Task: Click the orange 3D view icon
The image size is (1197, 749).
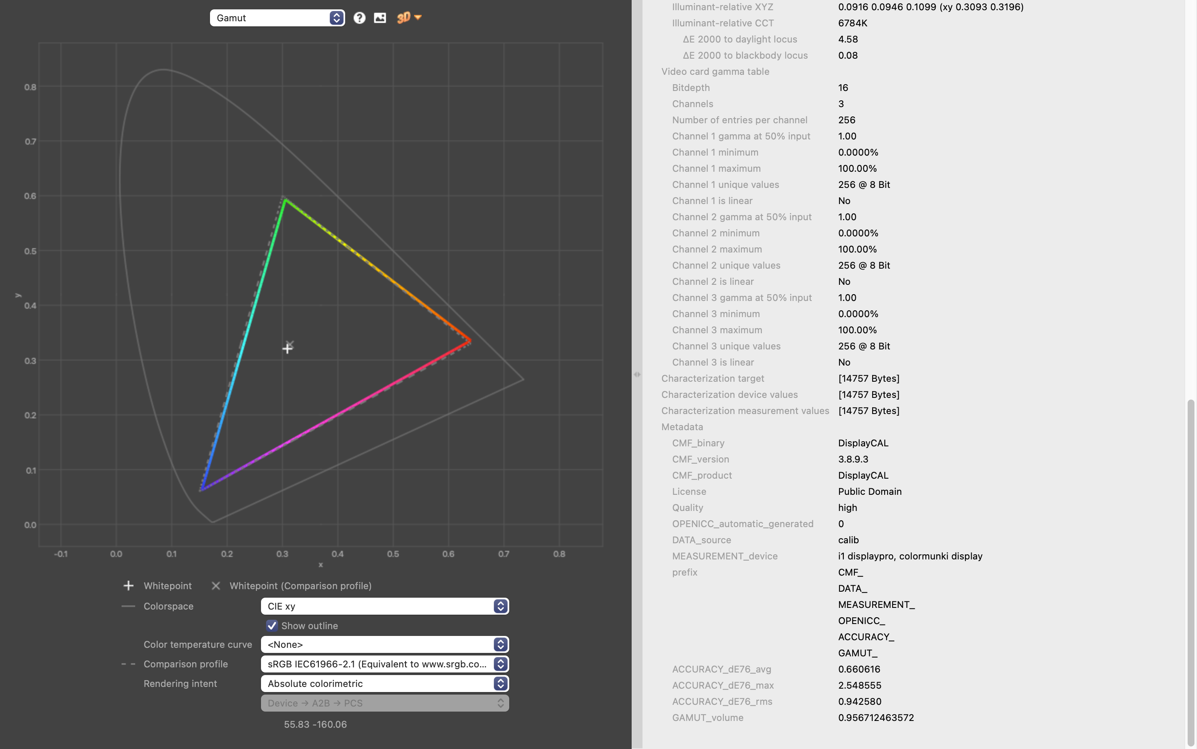Action: pyautogui.click(x=404, y=18)
